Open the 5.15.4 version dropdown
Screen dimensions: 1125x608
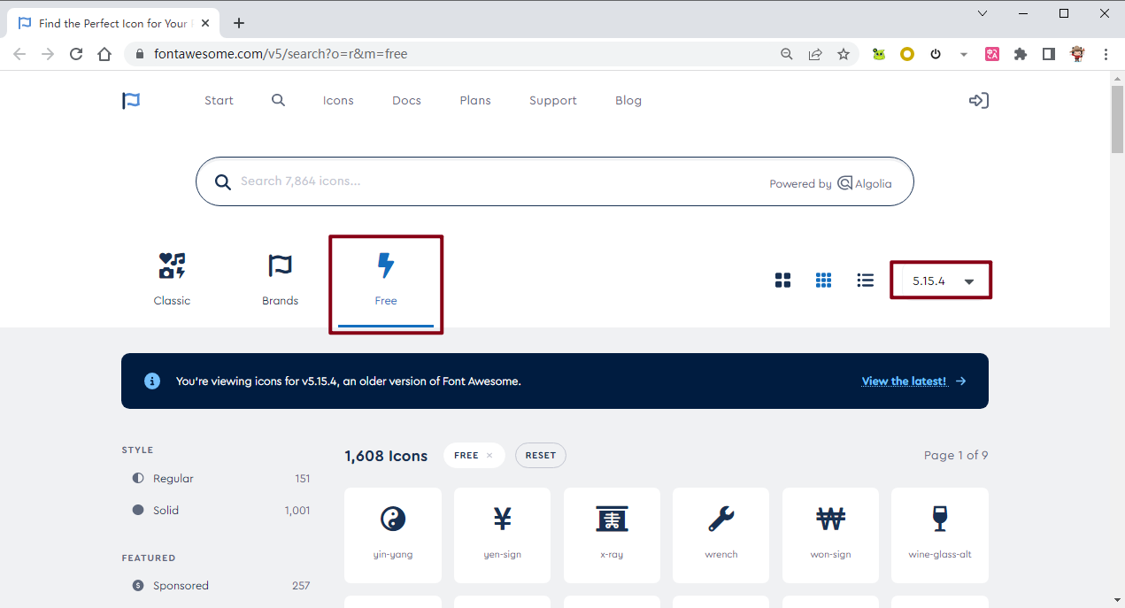941,281
